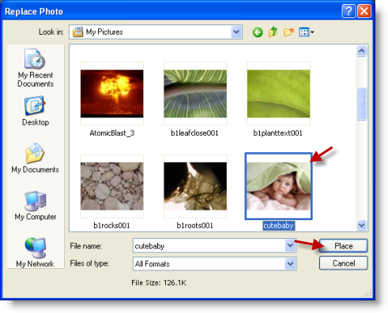Select My Computer in places bar

click(36, 206)
